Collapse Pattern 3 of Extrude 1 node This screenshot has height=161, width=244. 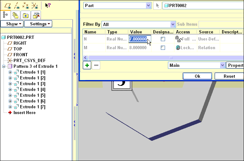click(4, 66)
